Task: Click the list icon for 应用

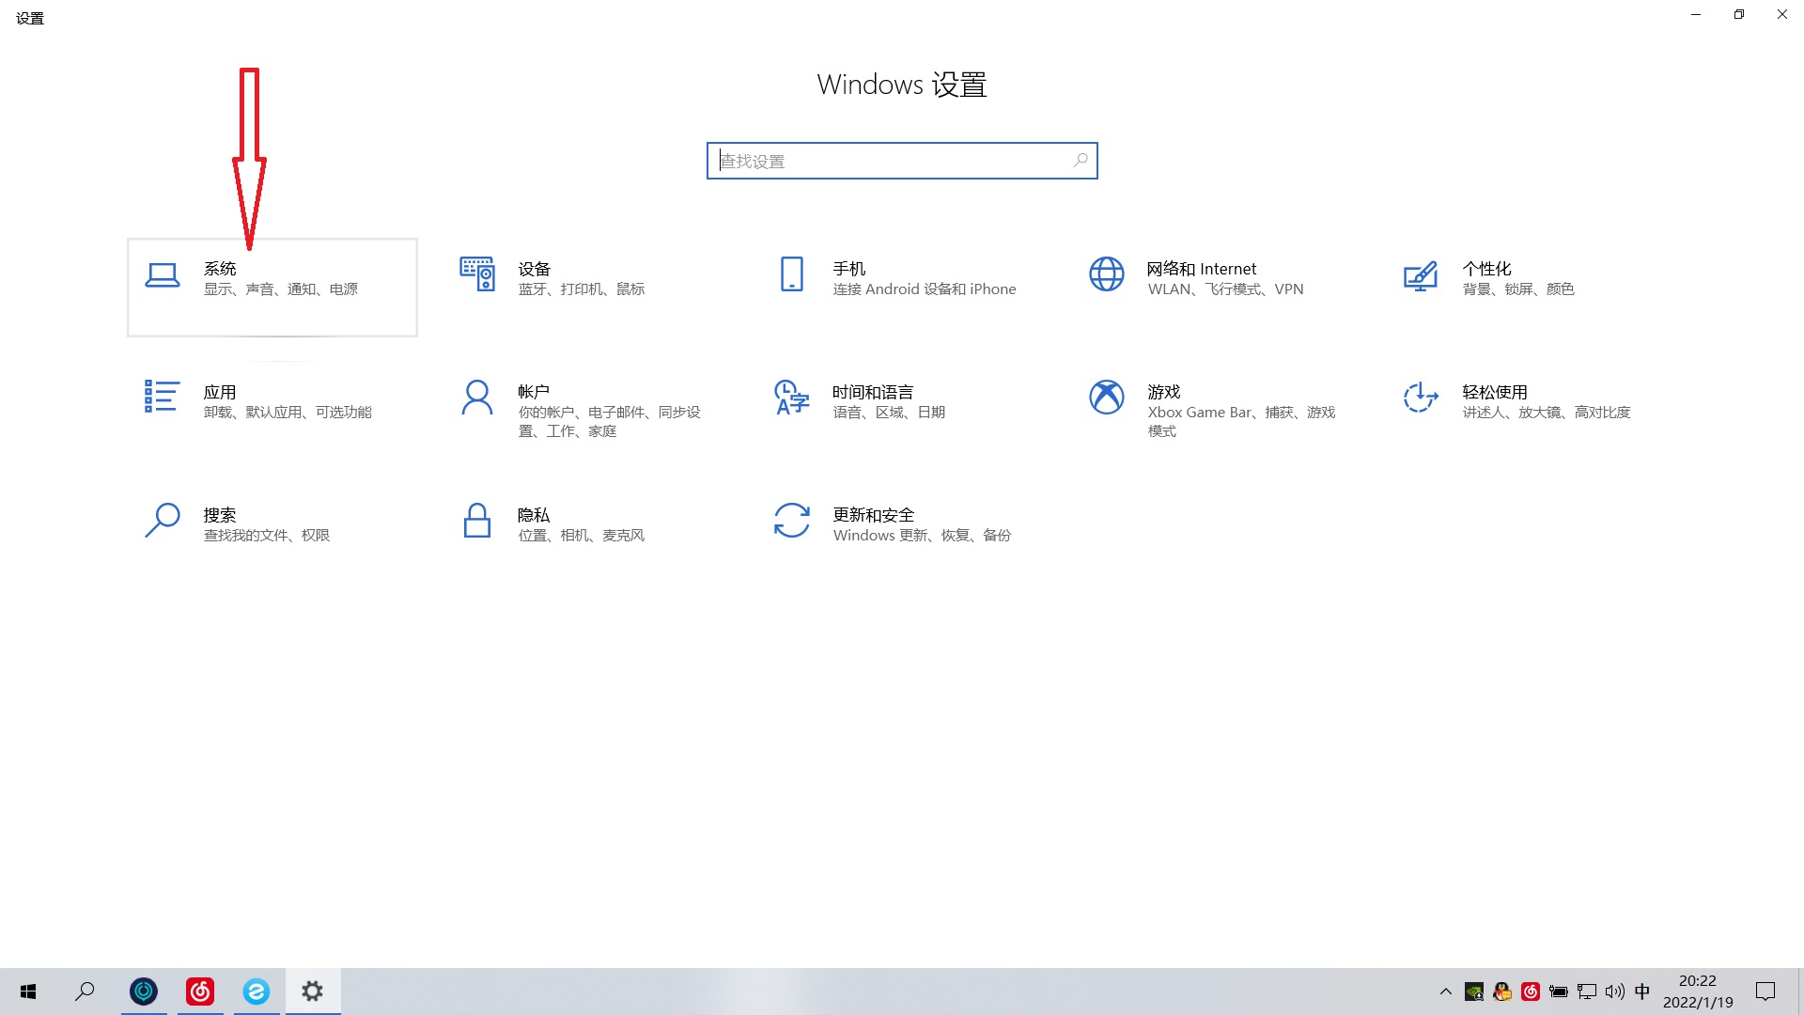Action: point(162,397)
